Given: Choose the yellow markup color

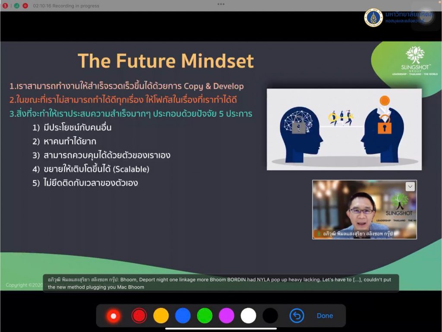Looking at the screenshot, I should tap(161, 316).
